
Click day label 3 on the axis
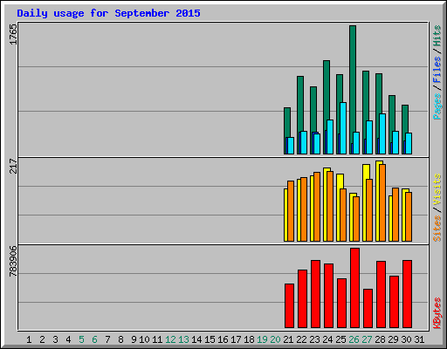pyautogui.click(x=55, y=339)
